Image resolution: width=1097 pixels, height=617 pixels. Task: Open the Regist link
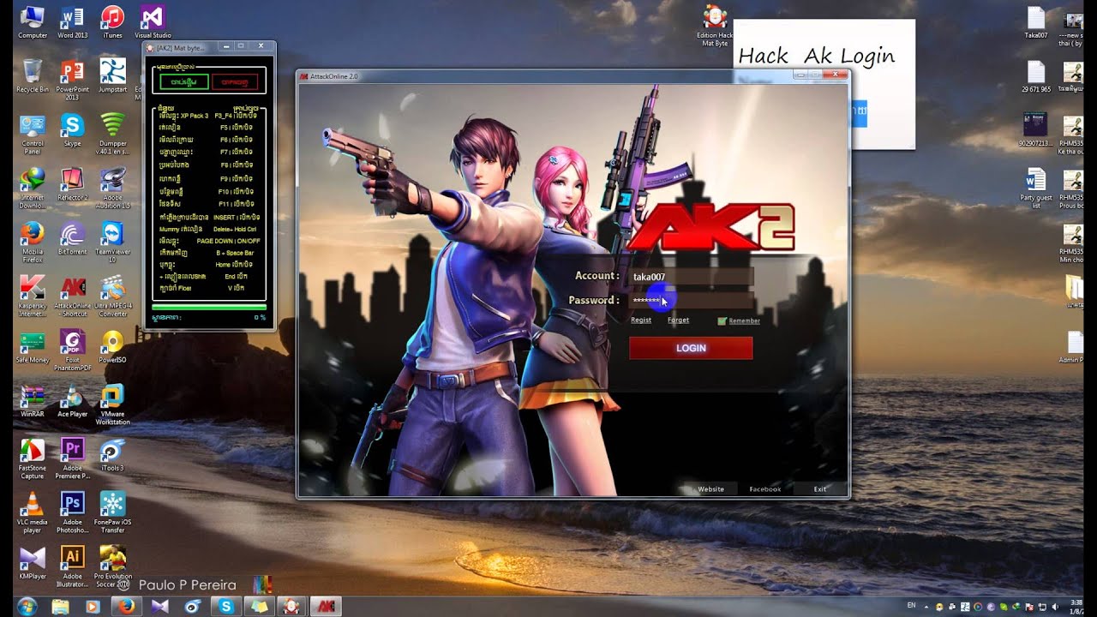641,320
